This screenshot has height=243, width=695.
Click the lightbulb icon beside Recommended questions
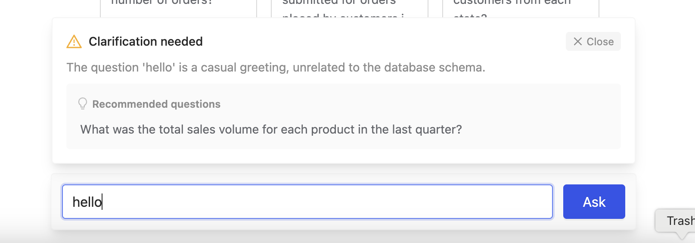tap(83, 104)
